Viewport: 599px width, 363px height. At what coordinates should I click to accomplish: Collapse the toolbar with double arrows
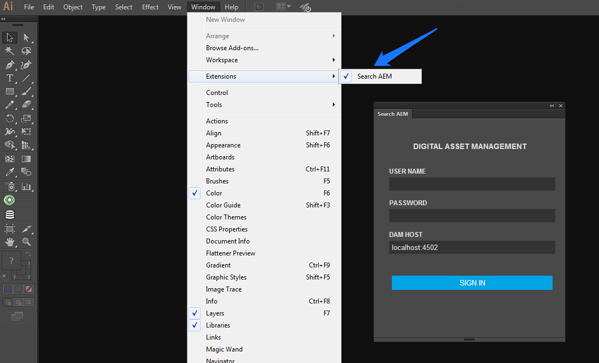[3, 19]
